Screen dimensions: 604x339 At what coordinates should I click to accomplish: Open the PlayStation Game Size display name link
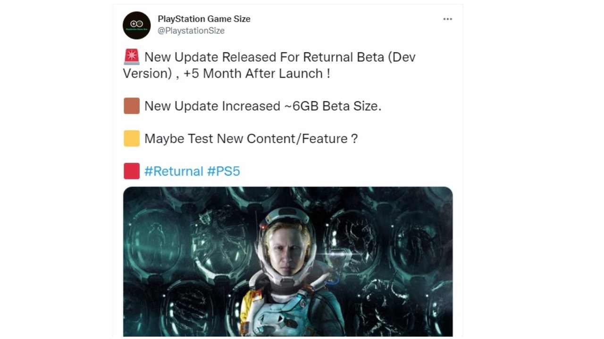click(x=204, y=19)
